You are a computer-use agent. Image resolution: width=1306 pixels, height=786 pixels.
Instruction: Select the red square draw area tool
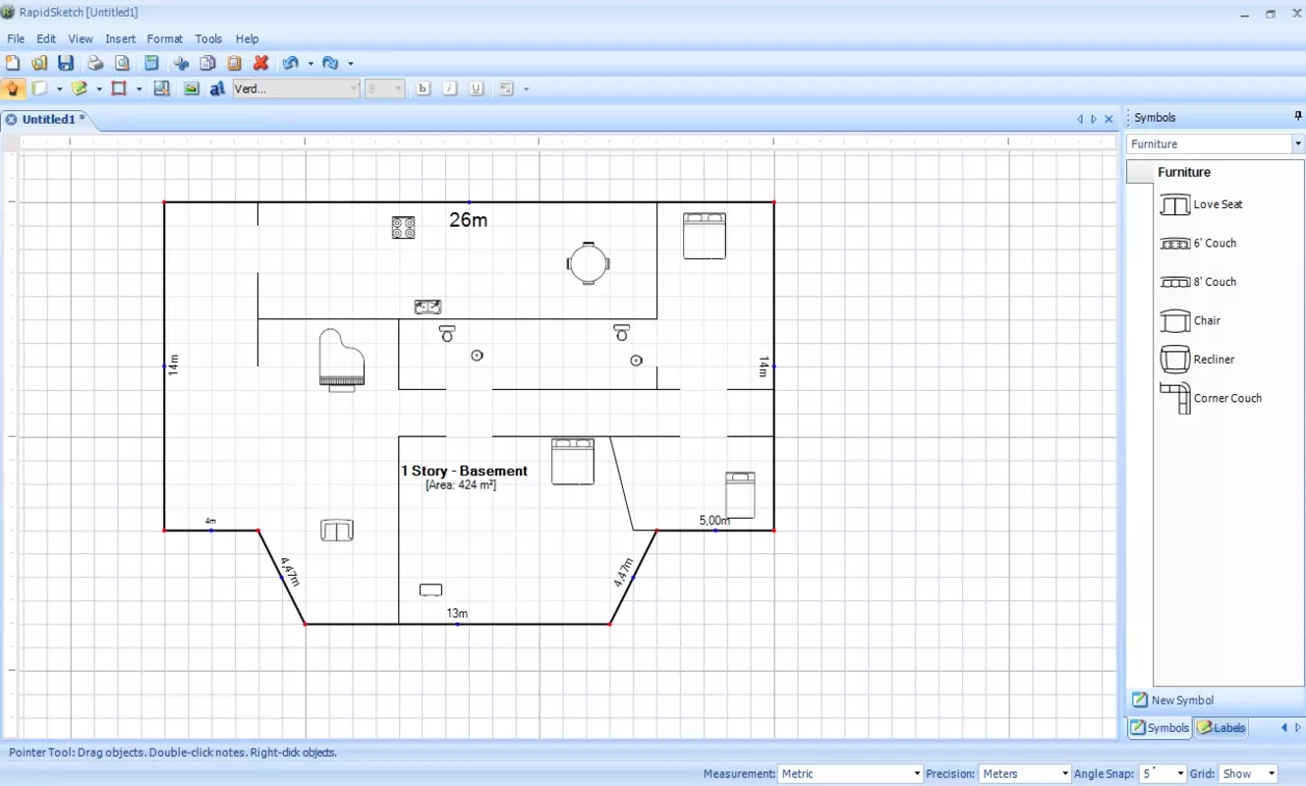point(119,88)
